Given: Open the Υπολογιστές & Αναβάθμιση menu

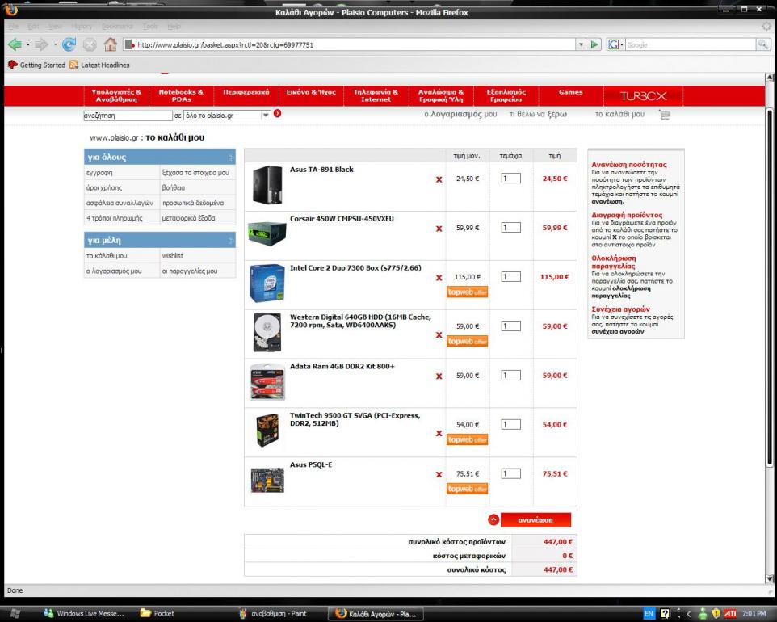Looking at the screenshot, I should 116,95.
